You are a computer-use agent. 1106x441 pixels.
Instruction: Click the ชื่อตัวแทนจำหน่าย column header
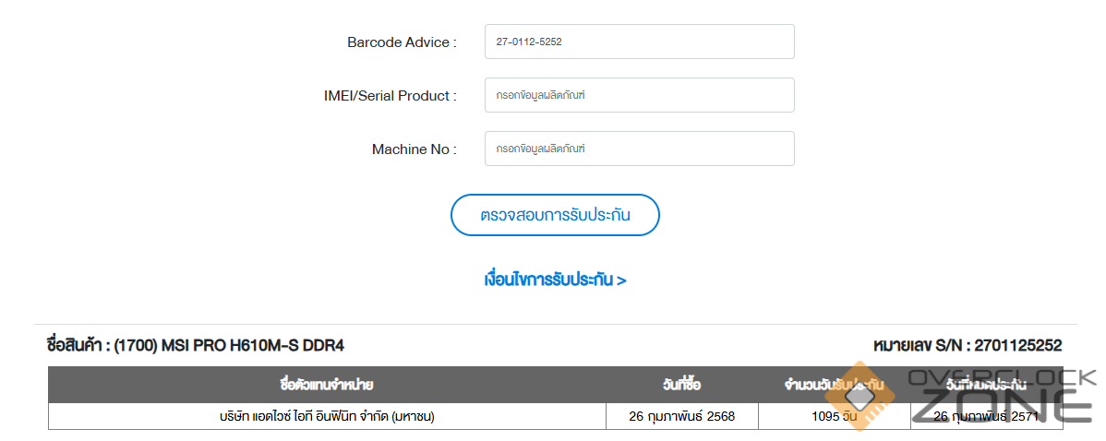coord(326,385)
